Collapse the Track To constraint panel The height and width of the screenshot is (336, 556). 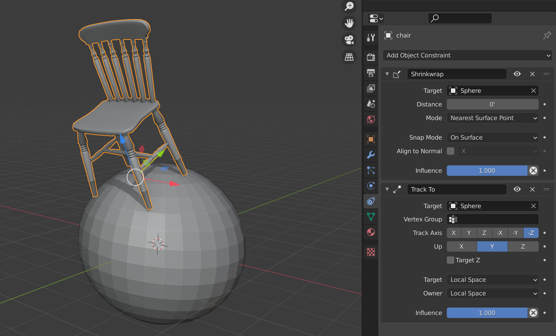tap(387, 189)
